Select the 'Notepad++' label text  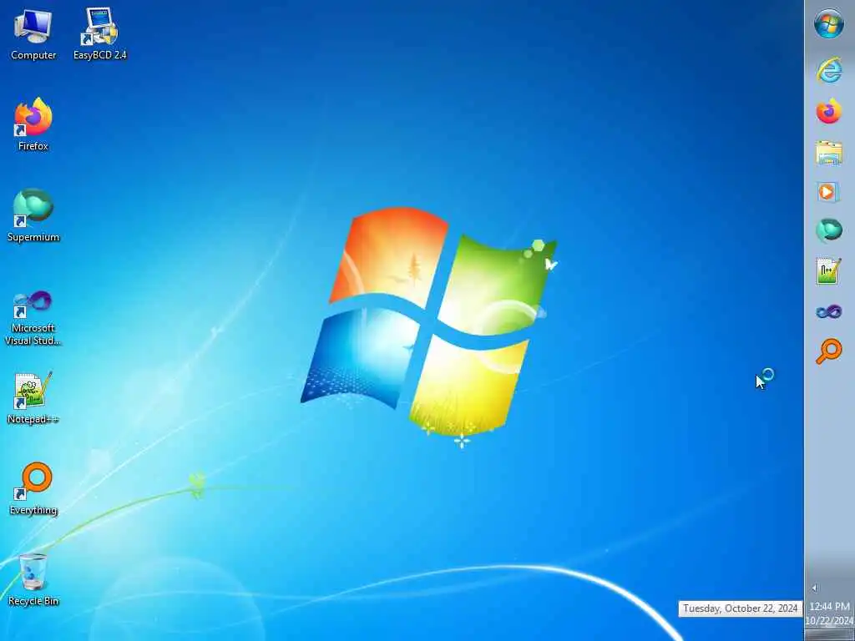33,419
